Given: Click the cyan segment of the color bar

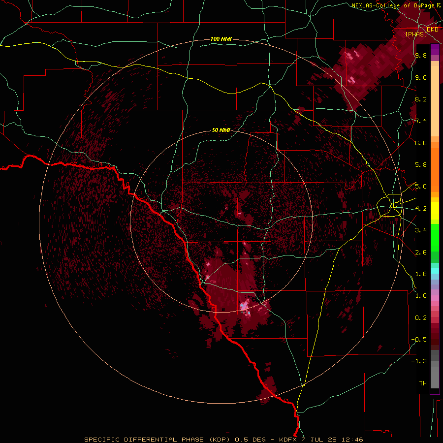Looking at the screenshot, I should [435, 271].
